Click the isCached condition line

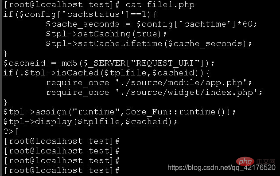pos(106,73)
